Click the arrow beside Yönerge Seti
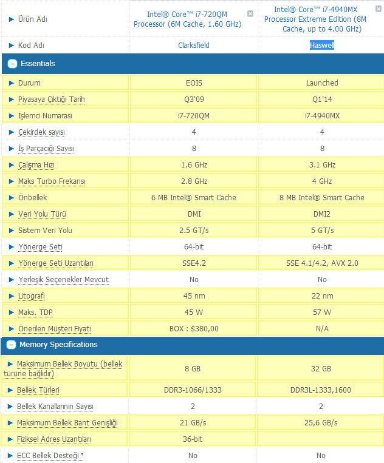384x463 pixels. [11, 247]
